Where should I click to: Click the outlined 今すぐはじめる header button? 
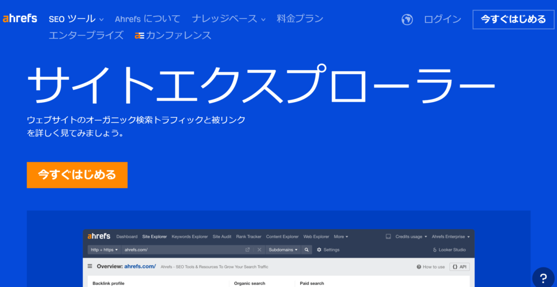(x=513, y=19)
